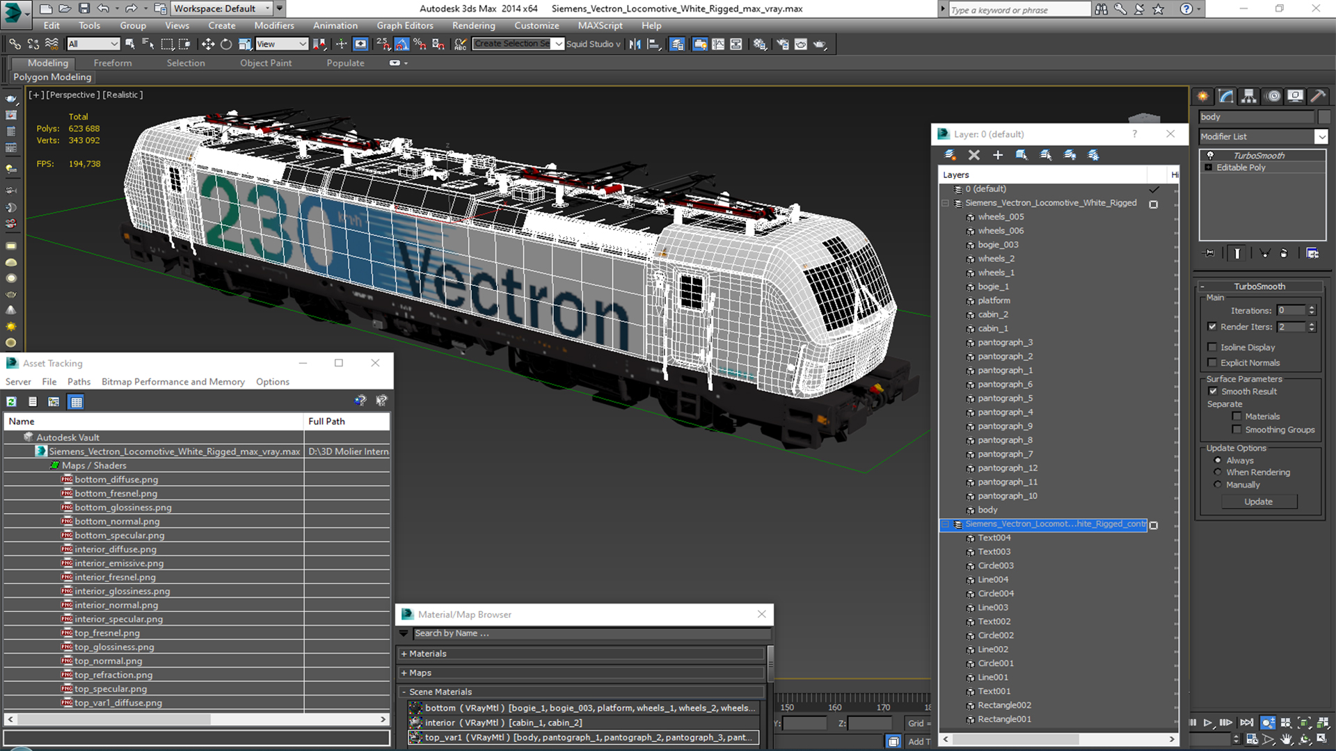This screenshot has width=1336, height=751.
Task: Open the Display command panel tab
Action: (x=1296, y=96)
